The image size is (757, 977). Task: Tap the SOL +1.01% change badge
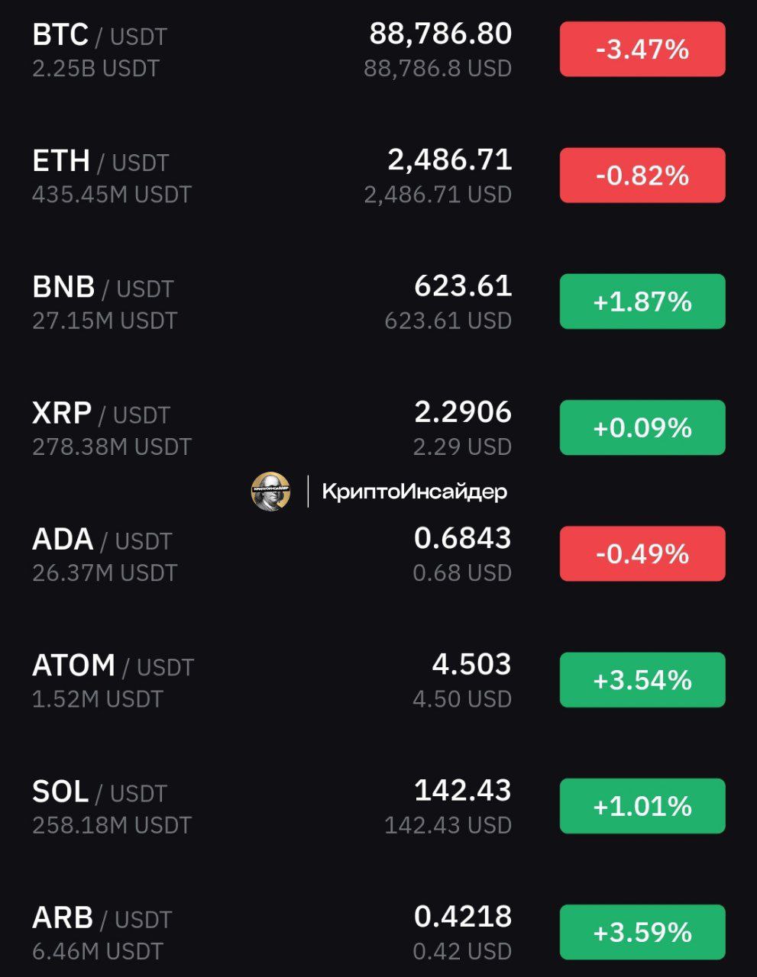coord(642,806)
